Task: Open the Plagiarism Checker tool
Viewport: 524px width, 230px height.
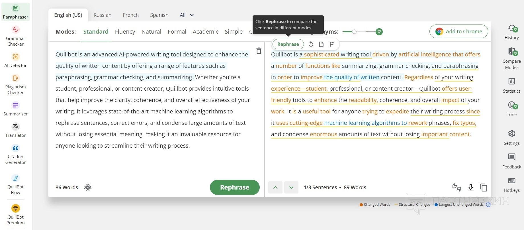Action: 15,84
